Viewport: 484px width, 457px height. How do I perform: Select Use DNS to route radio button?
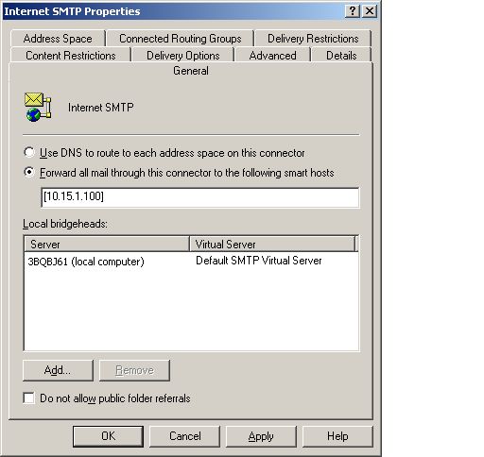click(x=29, y=152)
